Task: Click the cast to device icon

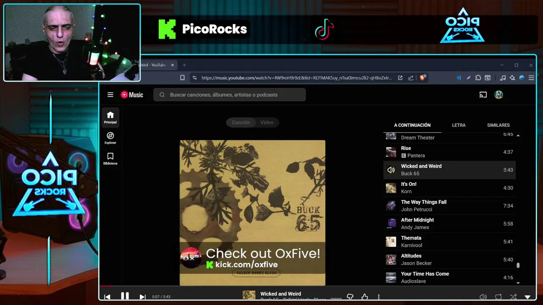Action: point(483,95)
